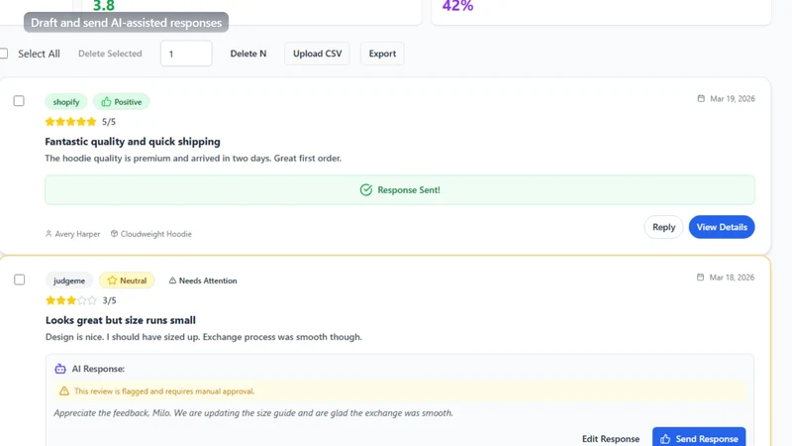Viewport: 792px width, 446px height.
Task: Click the Response Sent checkmark icon
Action: [x=366, y=189]
